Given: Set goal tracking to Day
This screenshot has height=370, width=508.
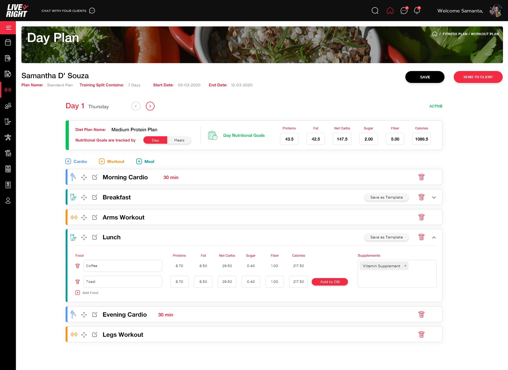Looking at the screenshot, I should tap(155, 140).
